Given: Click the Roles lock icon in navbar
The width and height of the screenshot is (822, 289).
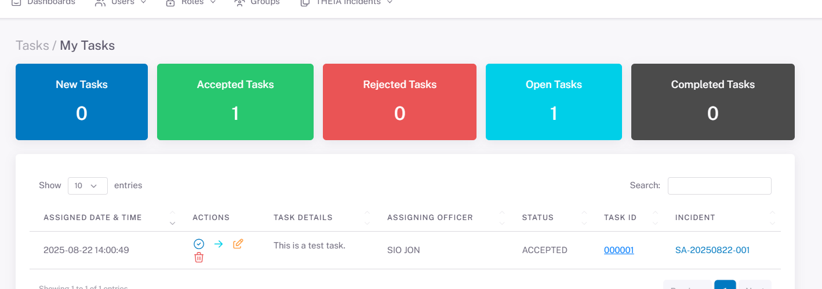Looking at the screenshot, I should click(x=170, y=3).
